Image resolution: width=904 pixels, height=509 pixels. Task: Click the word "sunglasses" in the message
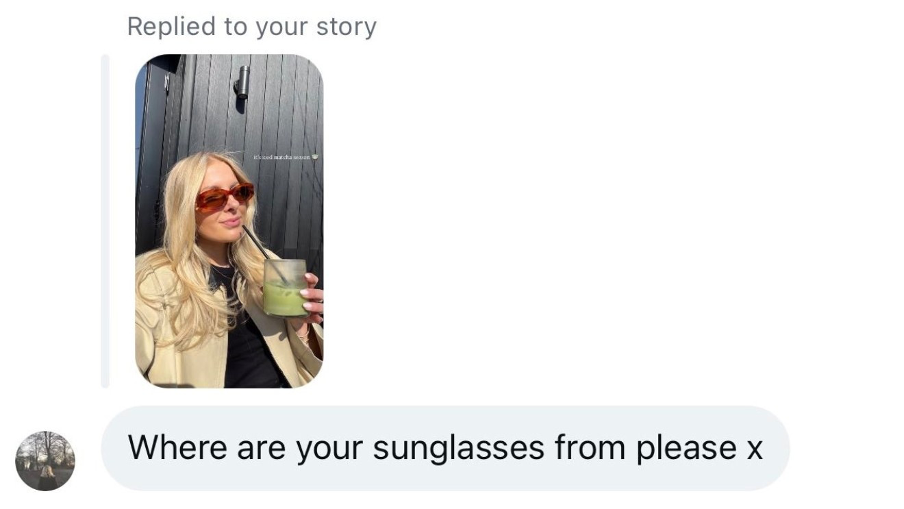tap(458, 448)
